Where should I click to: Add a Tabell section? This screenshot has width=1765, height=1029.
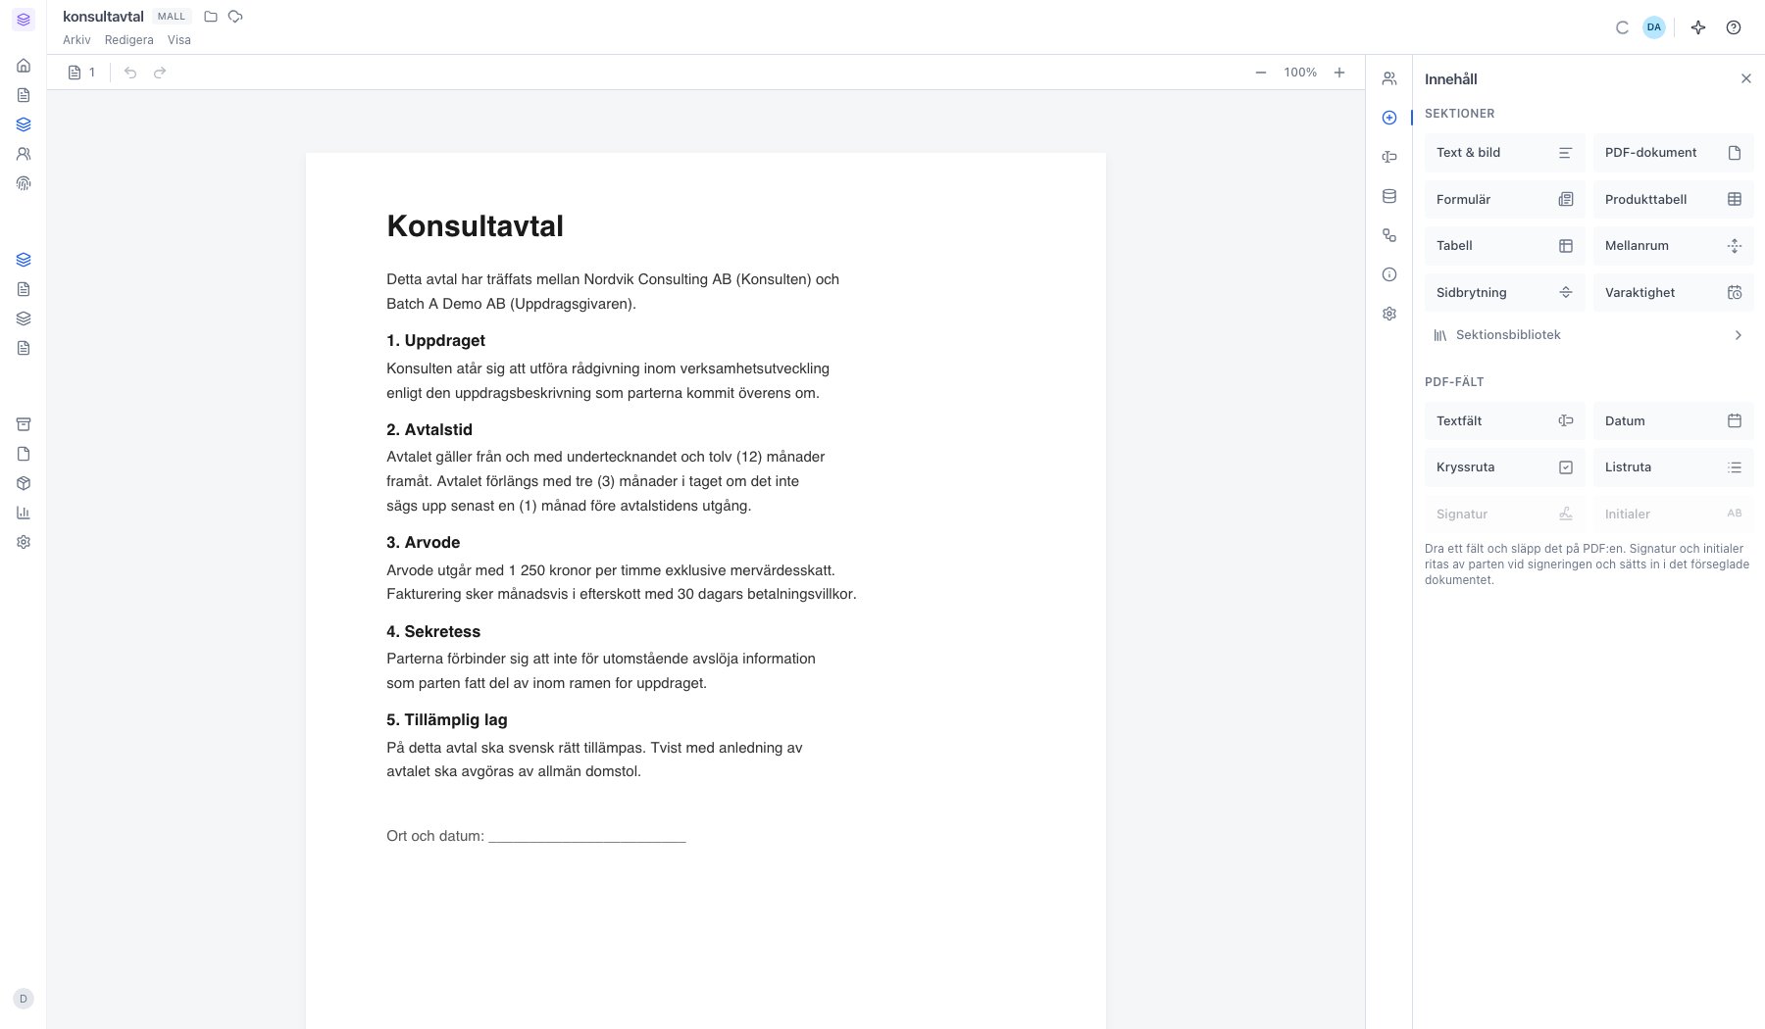pyautogui.click(x=1504, y=246)
